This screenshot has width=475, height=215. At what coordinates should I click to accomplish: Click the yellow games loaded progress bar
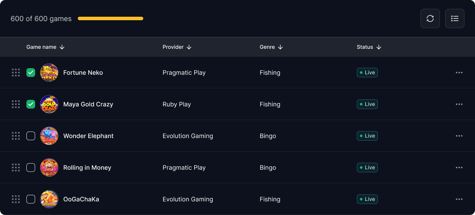110,18
